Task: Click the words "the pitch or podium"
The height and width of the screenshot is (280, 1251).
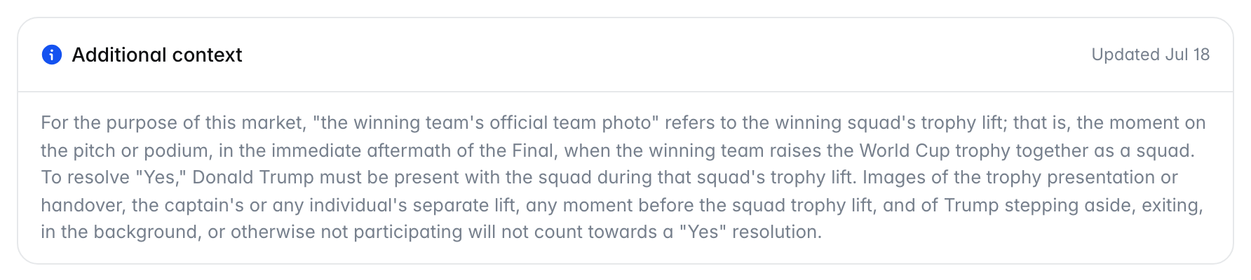Action: (125, 150)
